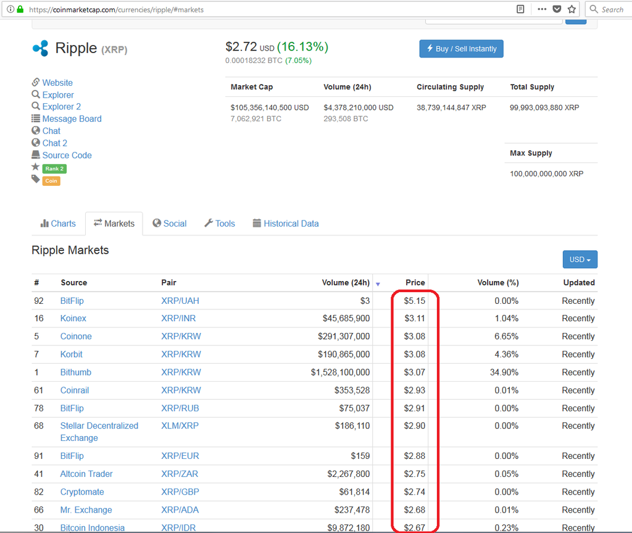Click the search magnifier icon in the search box
The width and height of the screenshot is (632, 533).
click(594, 9)
